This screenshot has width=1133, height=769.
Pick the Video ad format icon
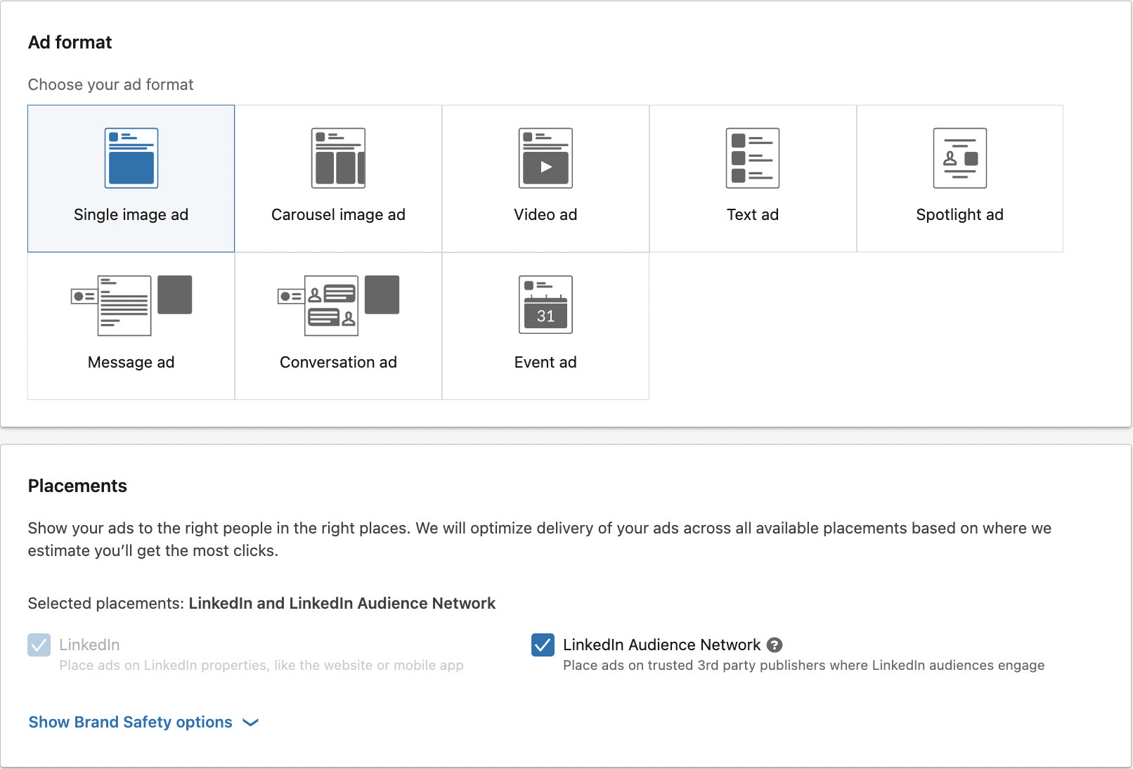tap(545, 158)
